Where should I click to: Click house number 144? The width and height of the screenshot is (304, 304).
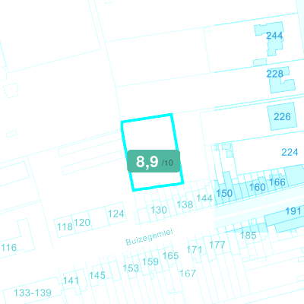[x=204, y=198]
